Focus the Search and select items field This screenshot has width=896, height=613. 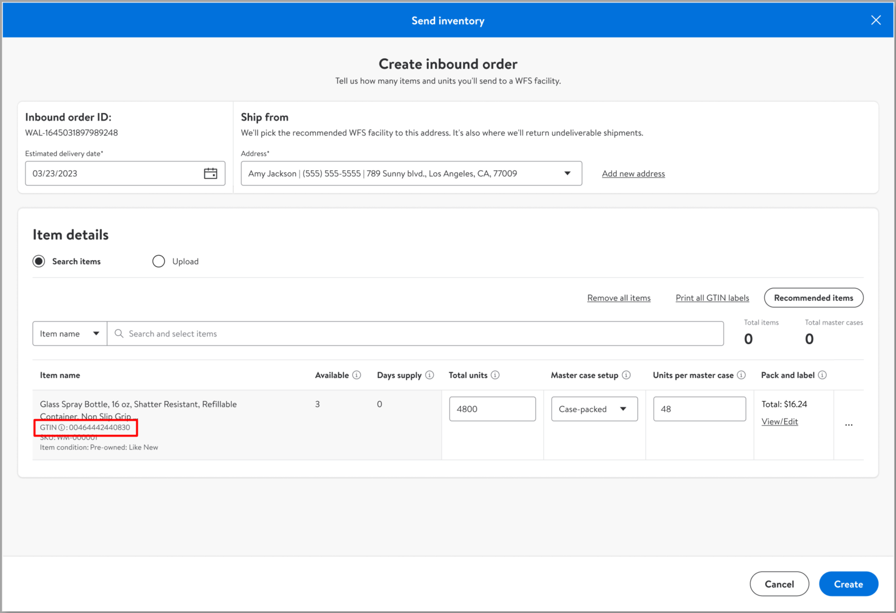(x=415, y=334)
